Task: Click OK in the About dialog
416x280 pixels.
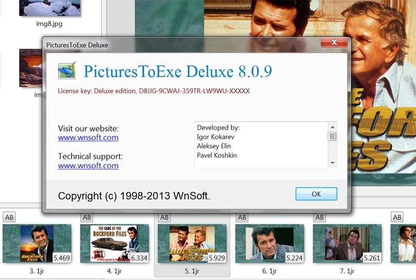Action: click(316, 194)
